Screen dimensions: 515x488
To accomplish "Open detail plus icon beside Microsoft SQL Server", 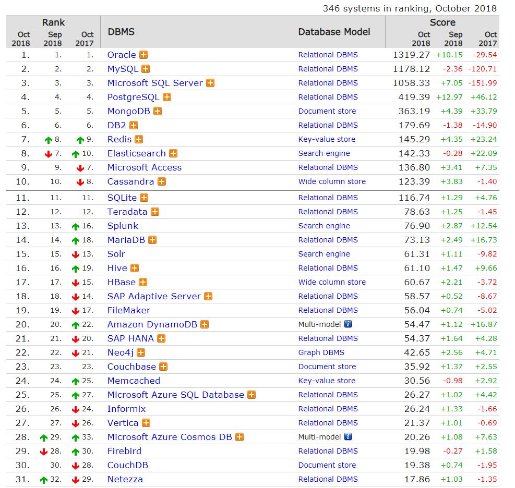I will coord(210,83).
